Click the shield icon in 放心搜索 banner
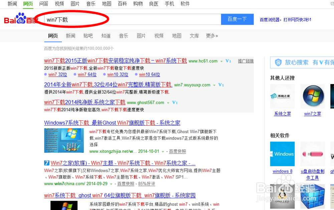The height and width of the screenshot is (210, 334). pos(278,62)
